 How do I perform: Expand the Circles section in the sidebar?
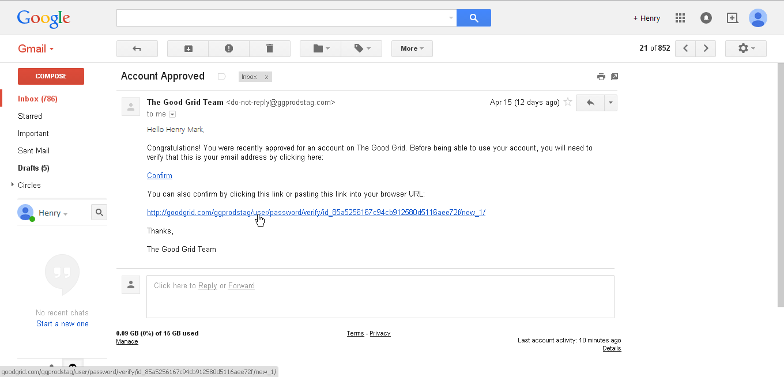click(13, 185)
